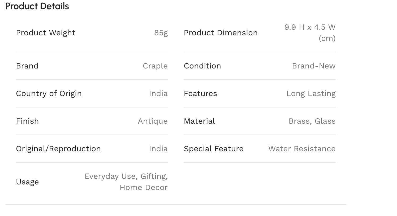Select the Condition label
Screen dimensions: 397x216
point(202,66)
